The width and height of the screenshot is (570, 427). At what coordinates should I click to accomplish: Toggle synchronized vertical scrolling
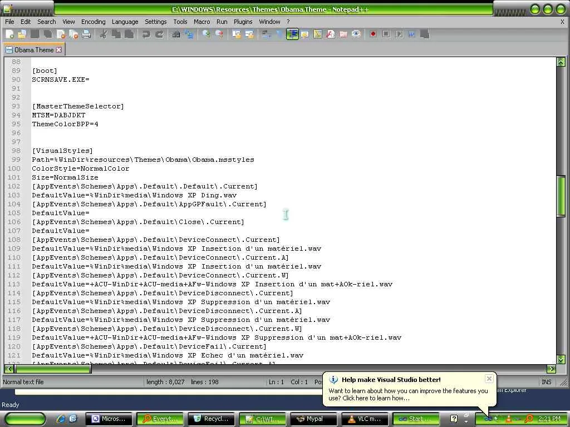tap(236, 34)
